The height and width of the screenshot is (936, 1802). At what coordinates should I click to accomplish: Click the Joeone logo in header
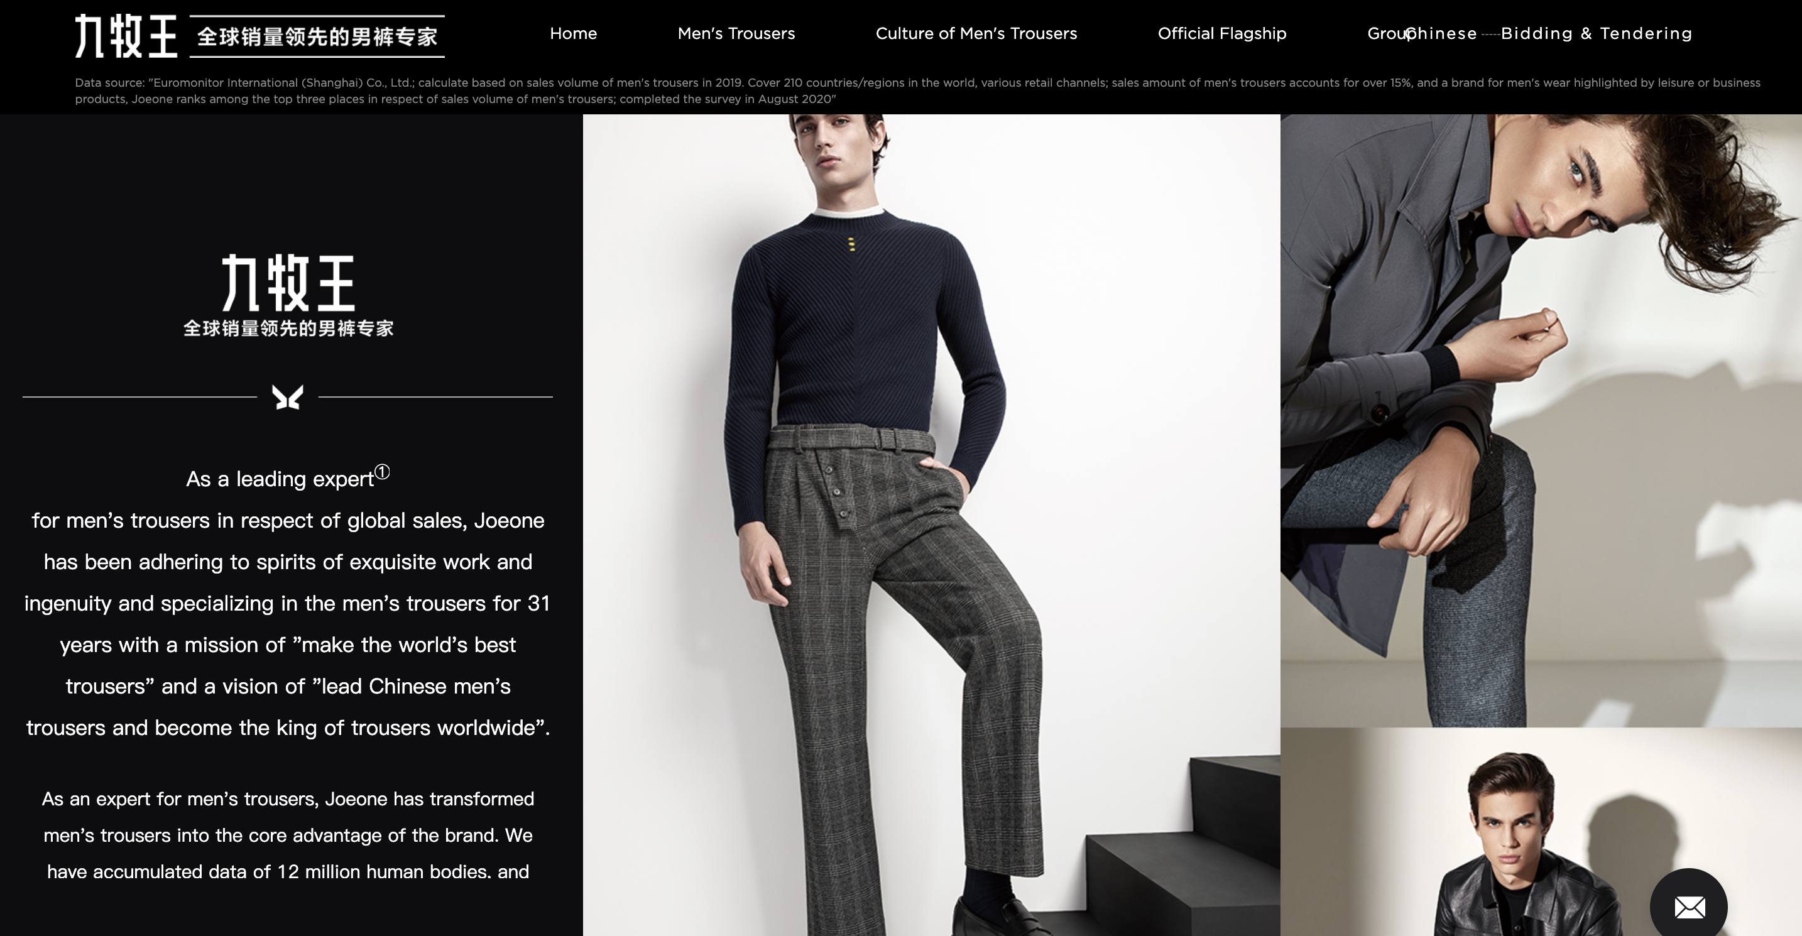(x=126, y=36)
